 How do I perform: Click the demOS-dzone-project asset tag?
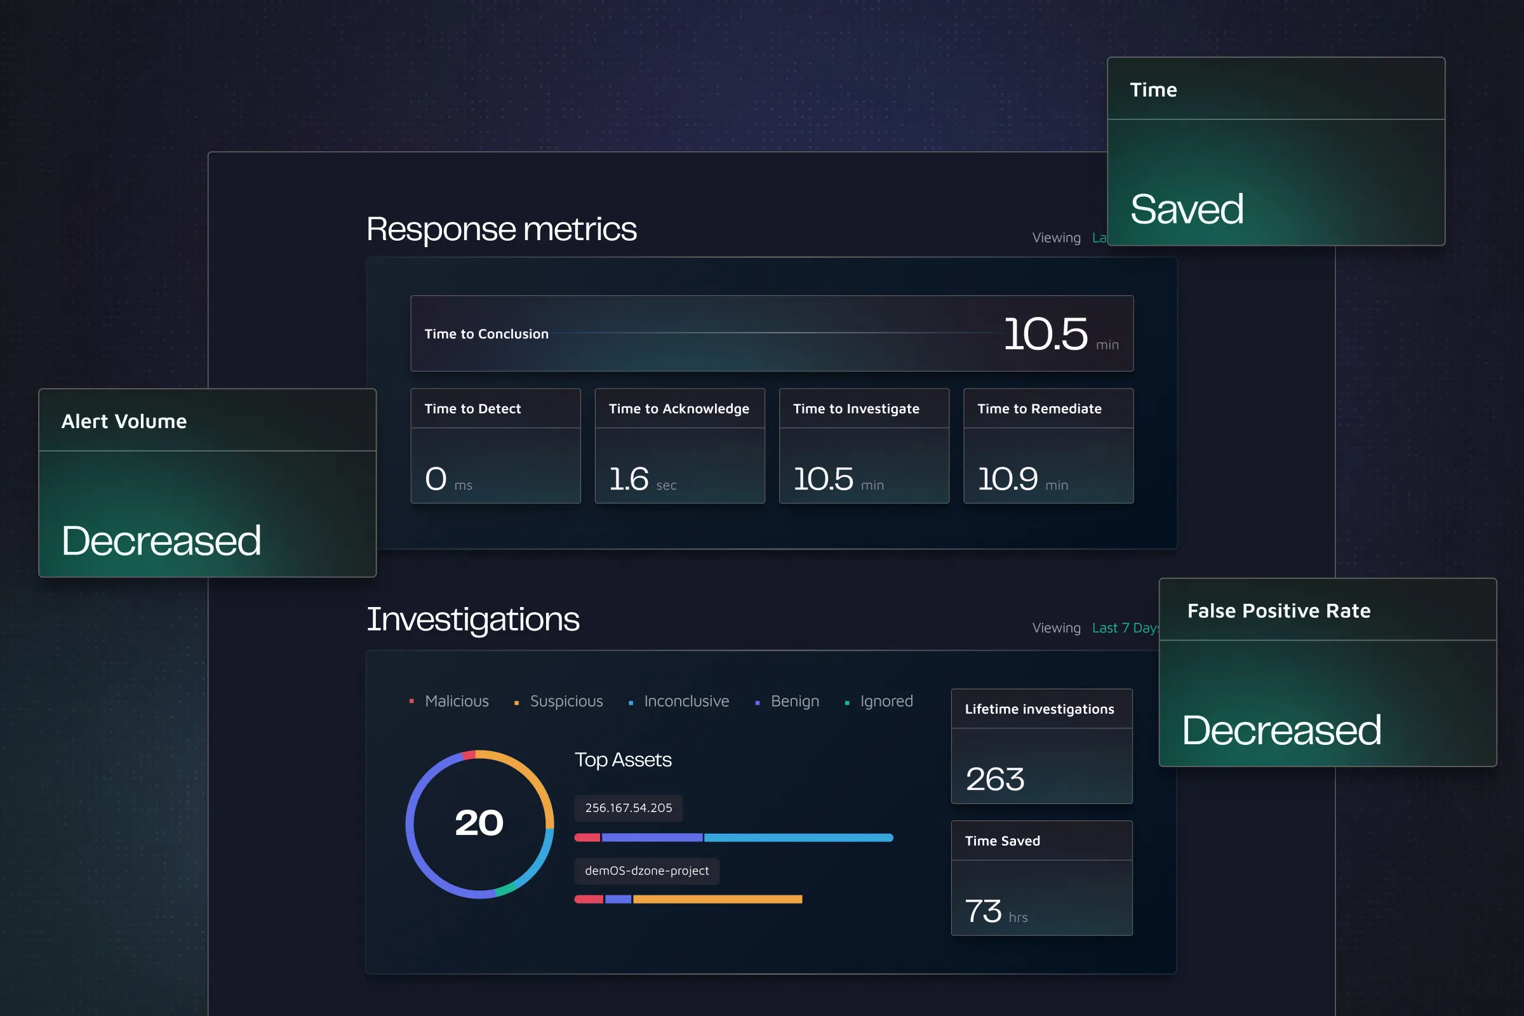pos(646,871)
